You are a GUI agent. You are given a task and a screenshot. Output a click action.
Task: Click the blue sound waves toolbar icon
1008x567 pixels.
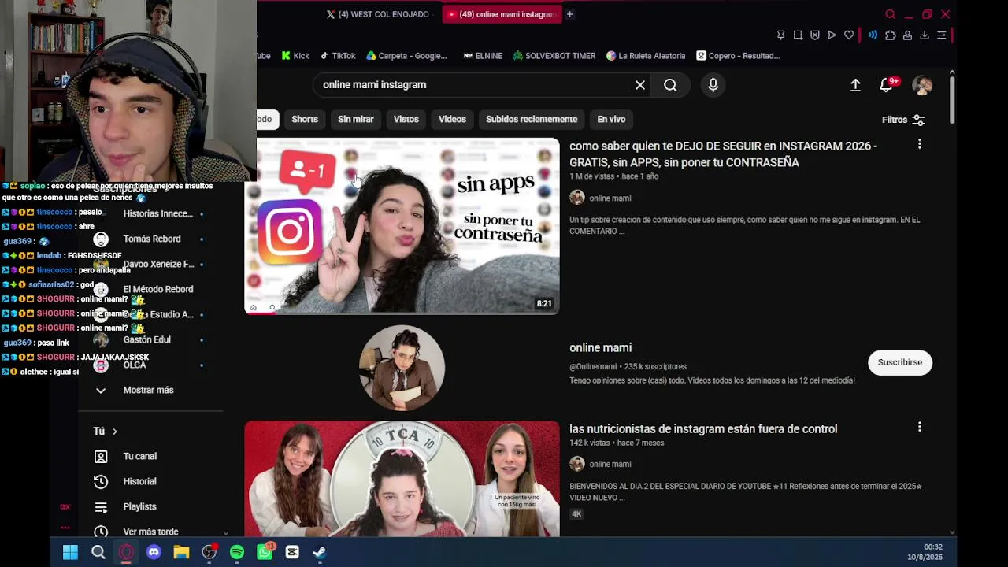pyautogui.click(x=873, y=35)
